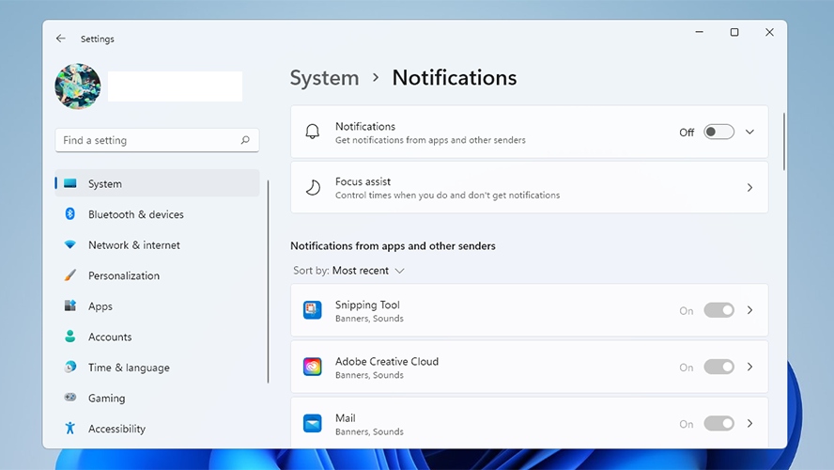The image size is (834, 470).
Task: Open Personalization settings
Action: [x=157, y=275]
